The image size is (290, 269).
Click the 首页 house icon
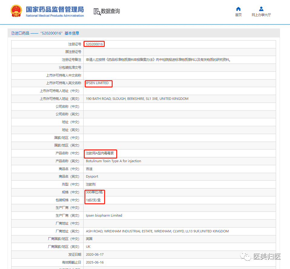(238, 9)
